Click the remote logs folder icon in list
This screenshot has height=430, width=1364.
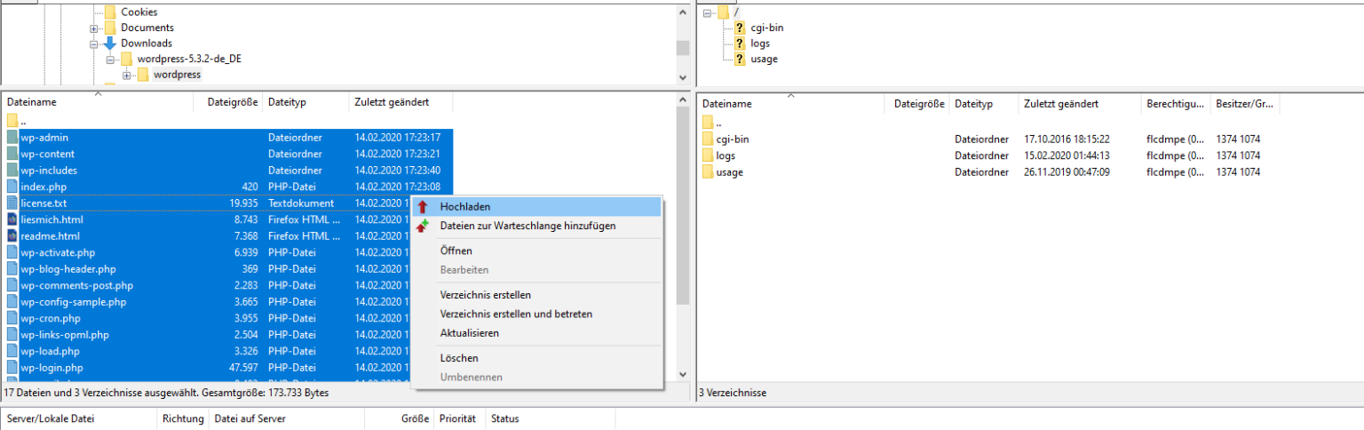[708, 155]
